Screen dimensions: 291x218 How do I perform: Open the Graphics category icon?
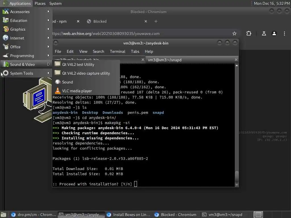[x=6, y=29]
